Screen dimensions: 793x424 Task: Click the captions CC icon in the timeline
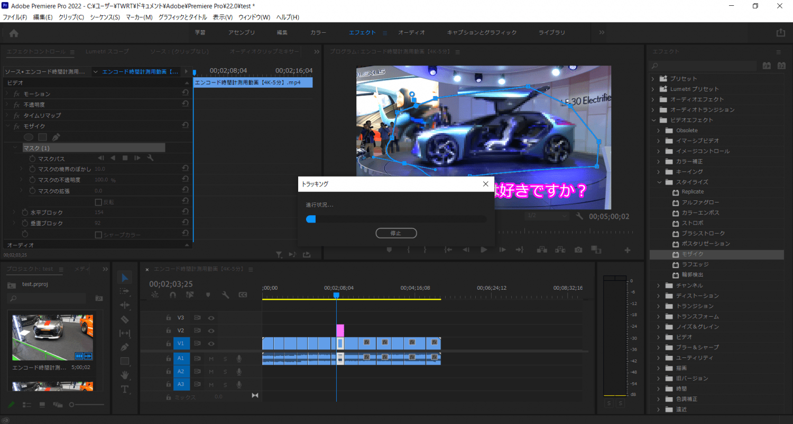(243, 295)
